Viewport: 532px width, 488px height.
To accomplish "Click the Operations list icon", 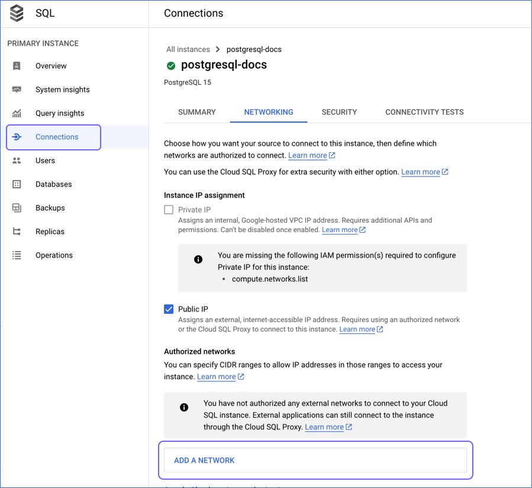I will tap(17, 255).
